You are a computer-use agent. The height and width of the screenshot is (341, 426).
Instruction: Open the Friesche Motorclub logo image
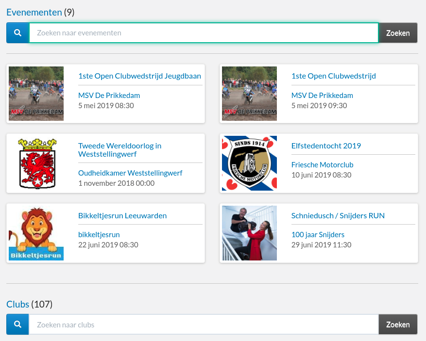[249, 163]
